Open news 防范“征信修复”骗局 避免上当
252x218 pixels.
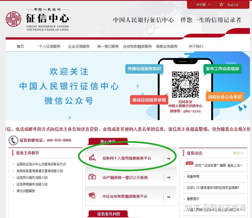(x=219, y=165)
